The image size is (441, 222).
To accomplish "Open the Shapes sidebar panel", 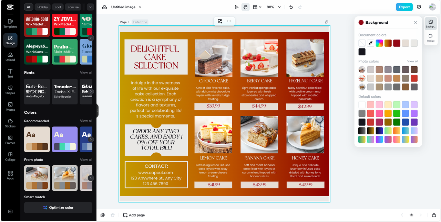I will tap(10, 90).
